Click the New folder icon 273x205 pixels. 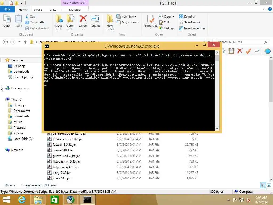110,19
